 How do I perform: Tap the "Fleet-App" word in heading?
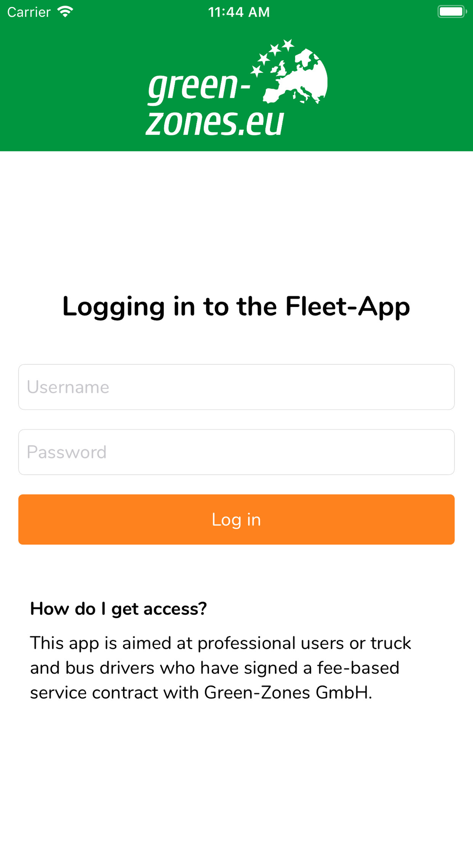point(348,307)
